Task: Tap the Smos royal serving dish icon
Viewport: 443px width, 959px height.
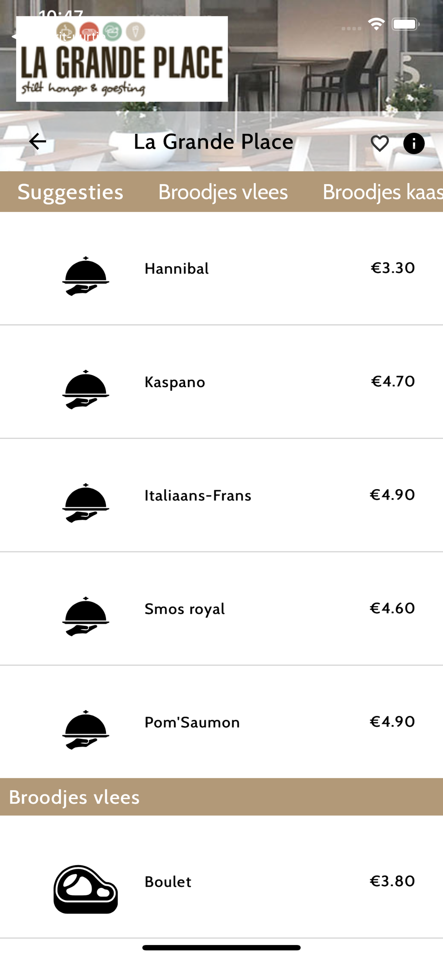Action: pyautogui.click(x=86, y=616)
